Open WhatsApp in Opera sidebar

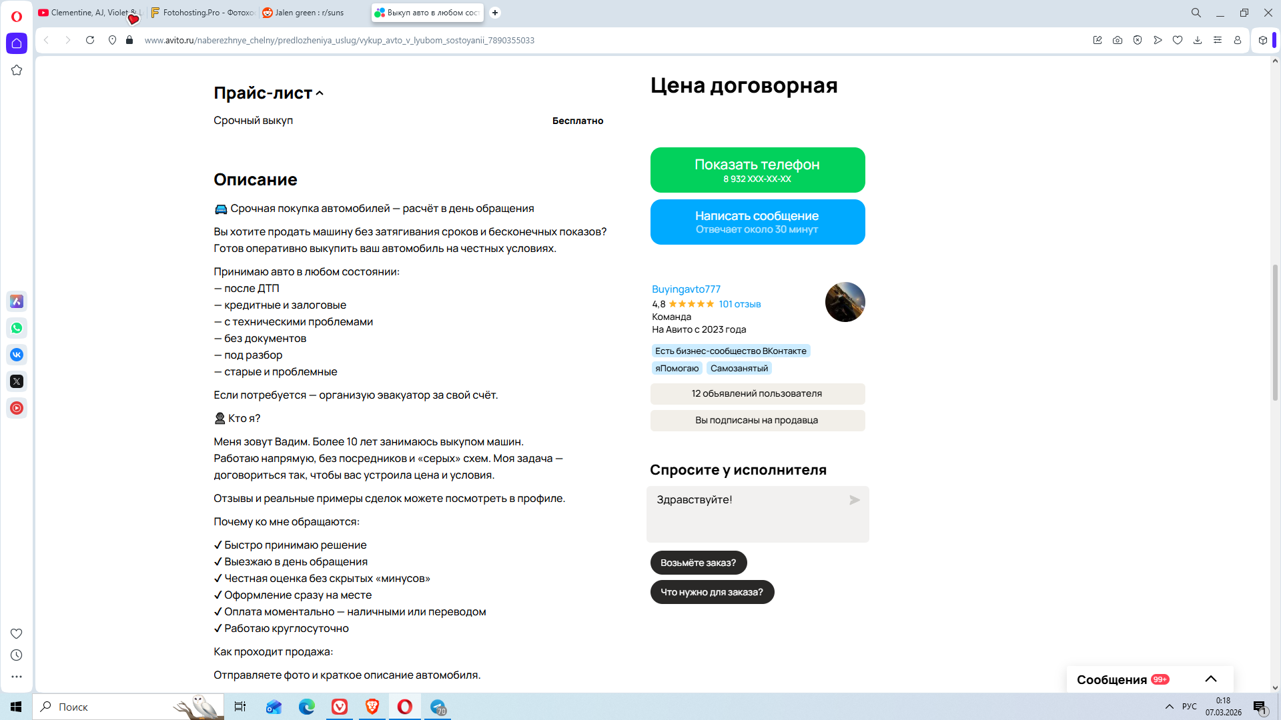pyautogui.click(x=17, y=328)
